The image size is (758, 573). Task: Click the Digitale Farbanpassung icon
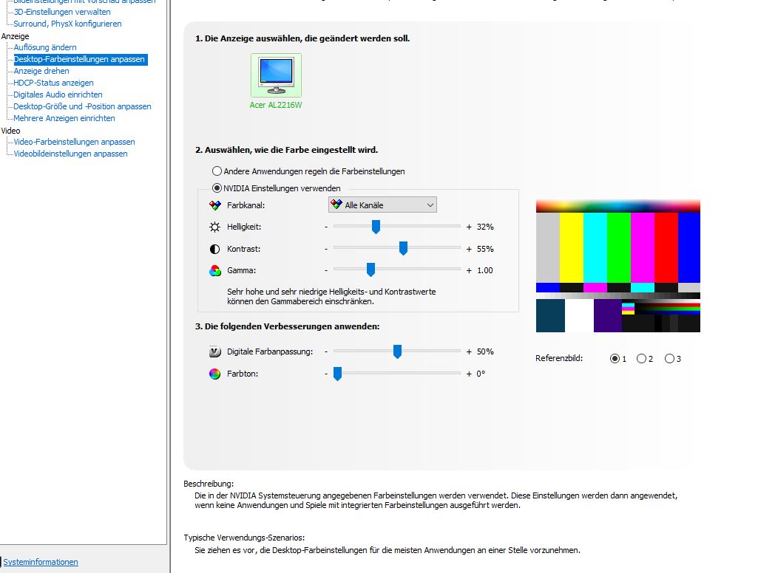tap(214, 352)
